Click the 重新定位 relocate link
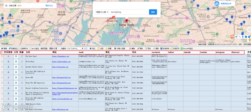This screenshot has width=251, height=112. (49, 6)
